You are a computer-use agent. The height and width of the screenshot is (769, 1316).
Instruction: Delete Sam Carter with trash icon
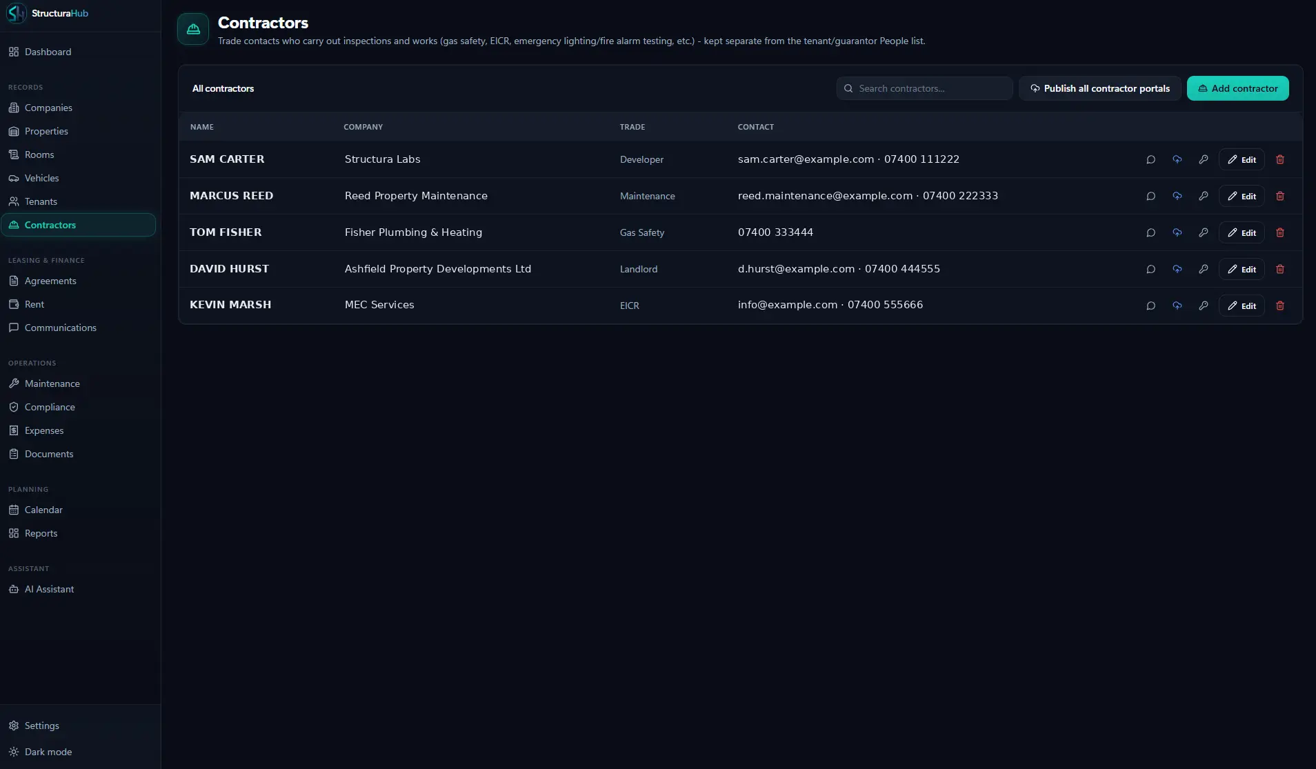[x=1280, y=159]
